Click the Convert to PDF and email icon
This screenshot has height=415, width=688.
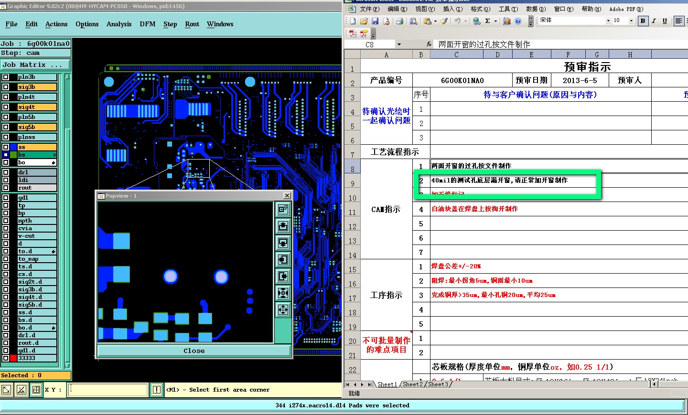point(364,33)
